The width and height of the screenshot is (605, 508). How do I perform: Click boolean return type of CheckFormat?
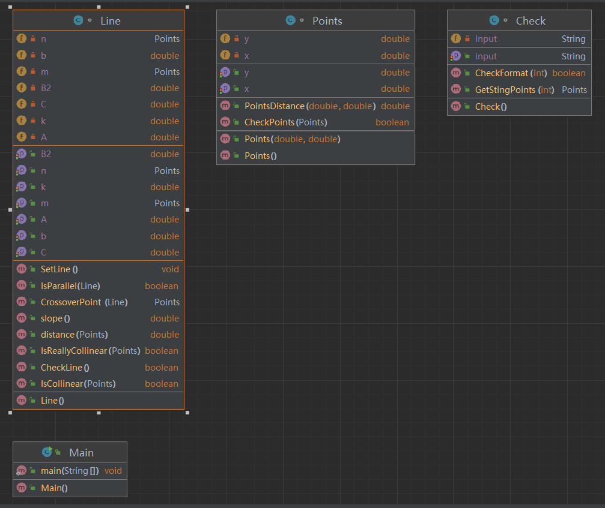click(x=569, y=73)
